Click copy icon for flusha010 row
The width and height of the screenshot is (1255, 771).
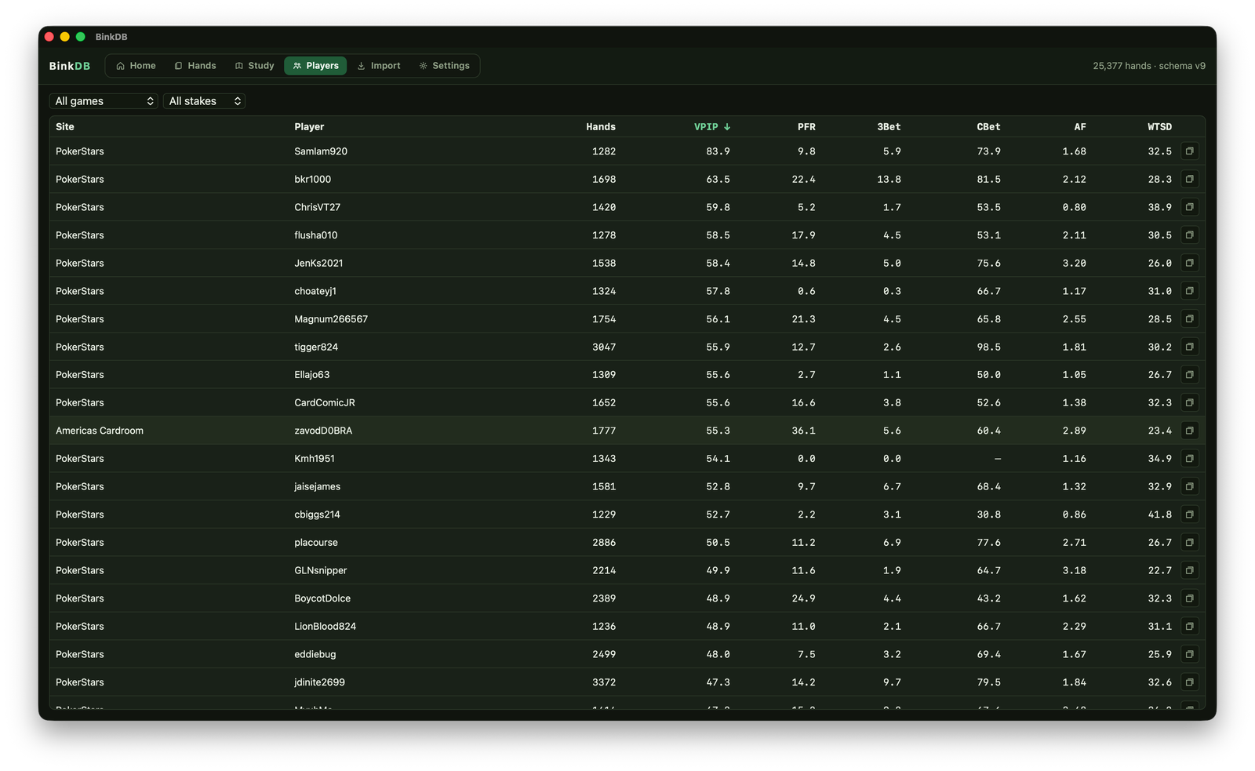pos(1189,235)
